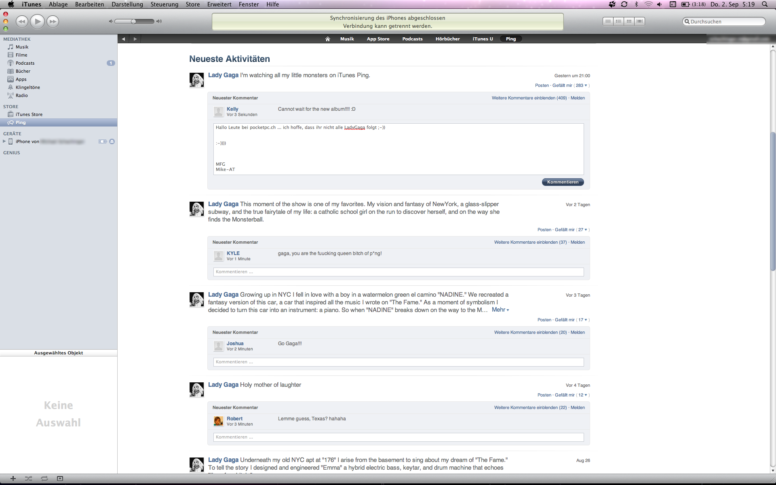Click the Next track button
776x485 pixels.
pyautogui.click(x=53, y=21)
